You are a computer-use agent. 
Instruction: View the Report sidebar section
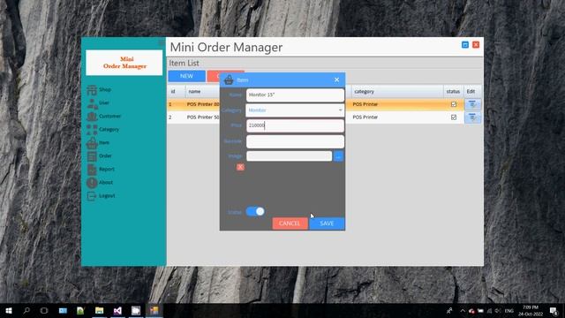coord(101,169)
